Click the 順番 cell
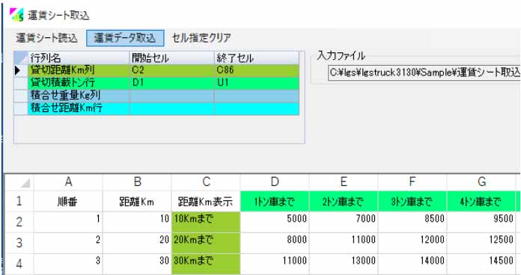 tap(68, 201)
